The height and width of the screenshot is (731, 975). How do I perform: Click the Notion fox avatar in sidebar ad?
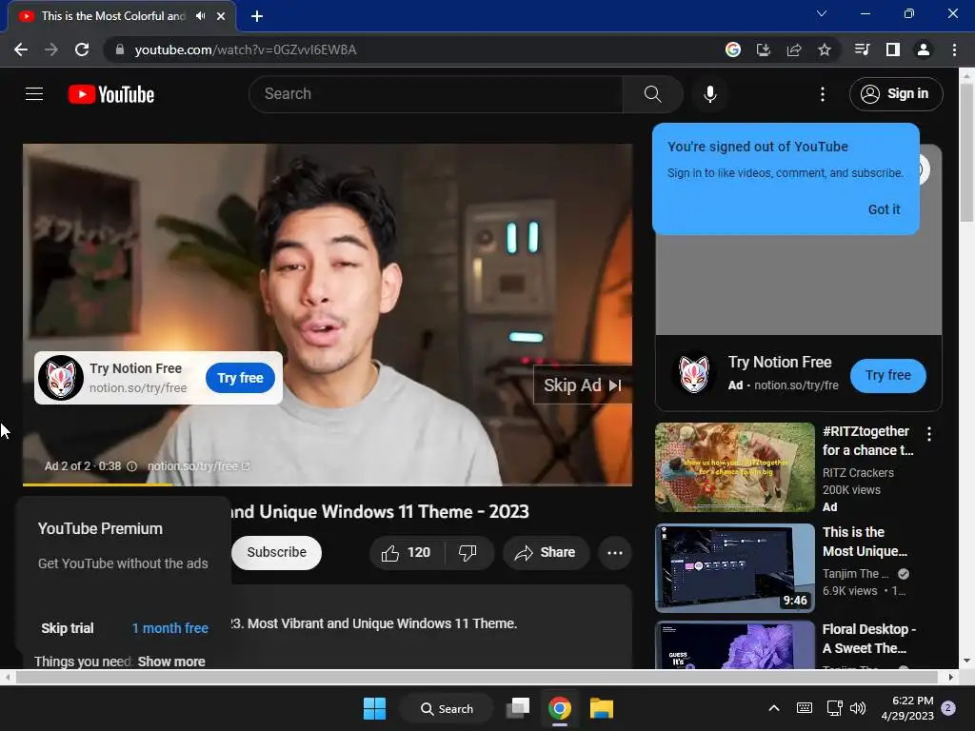click(x=694, y=373)
